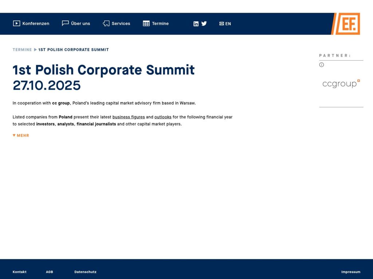373x279 pixels.
Task: Click the Datenschutz footer link
Action: pyautogui.click(x=85, y=271)
